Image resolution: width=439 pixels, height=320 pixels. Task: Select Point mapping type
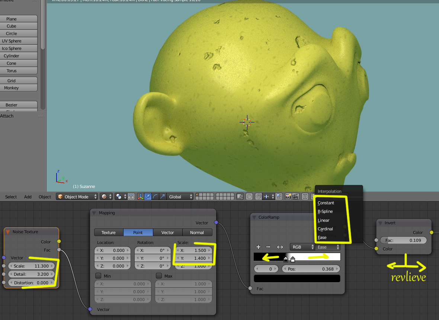(x=138, y=232)
